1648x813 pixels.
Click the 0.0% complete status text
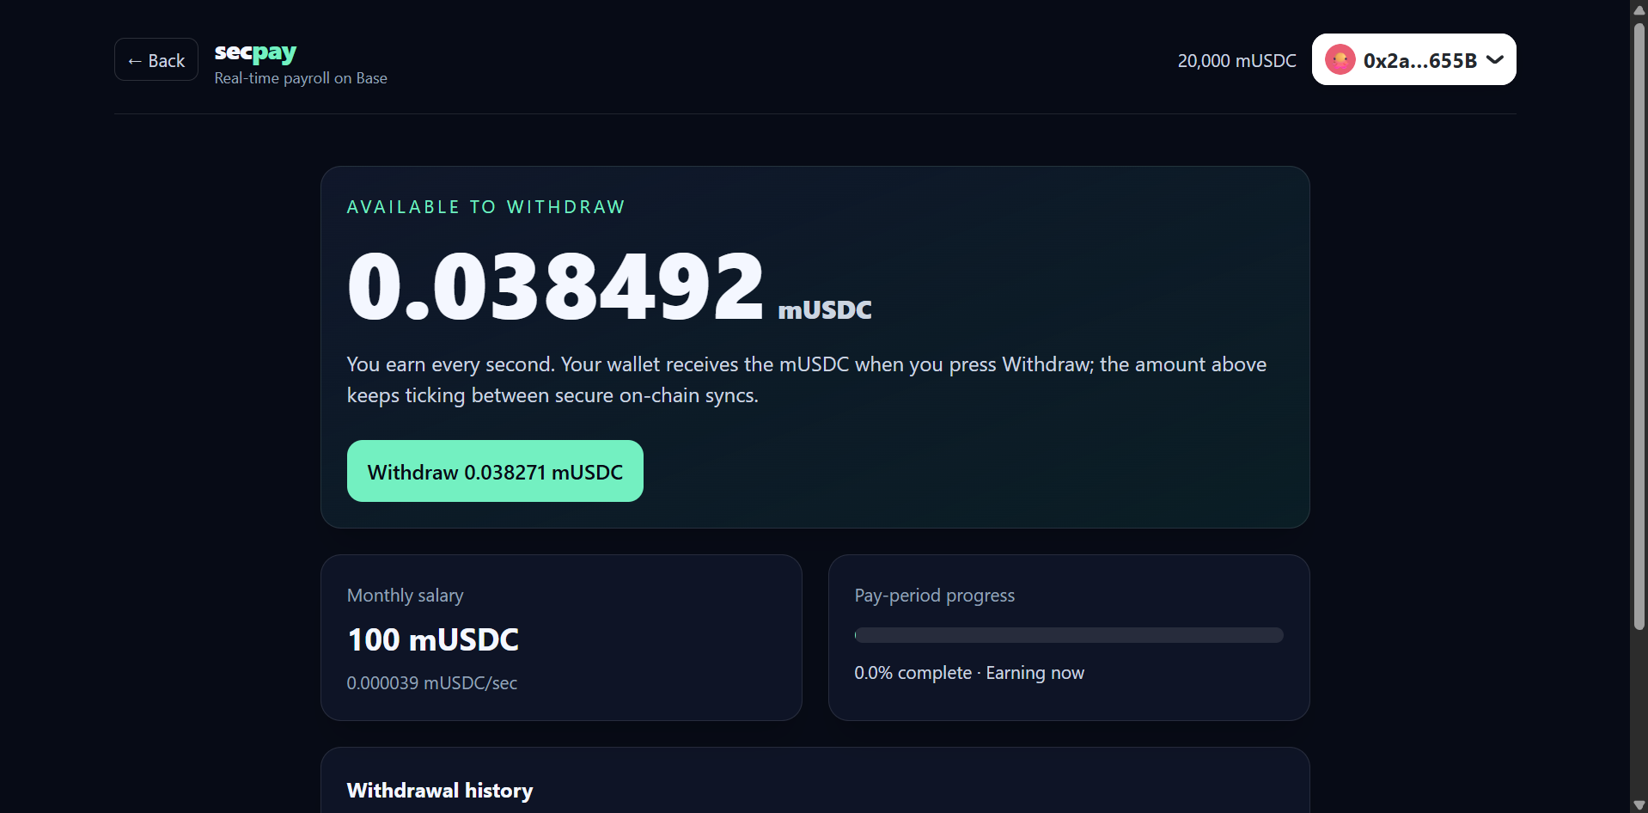click(913, 673)
